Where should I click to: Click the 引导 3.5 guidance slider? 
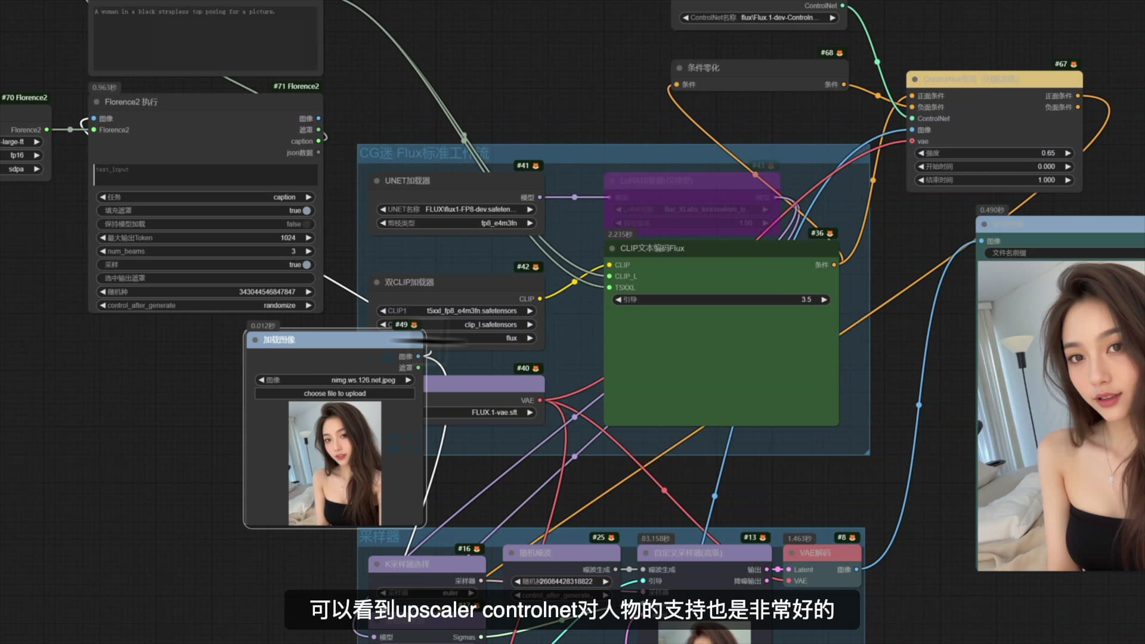721,300
